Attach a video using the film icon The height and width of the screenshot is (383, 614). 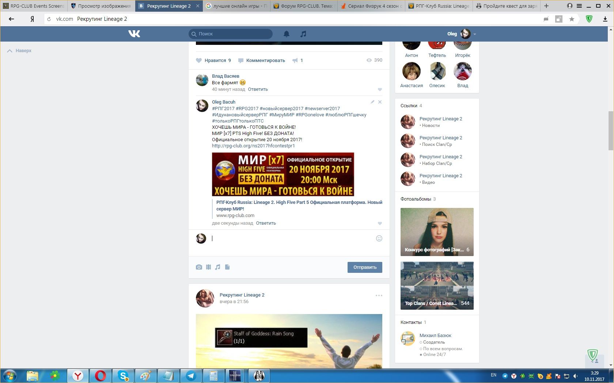(208, 267)
